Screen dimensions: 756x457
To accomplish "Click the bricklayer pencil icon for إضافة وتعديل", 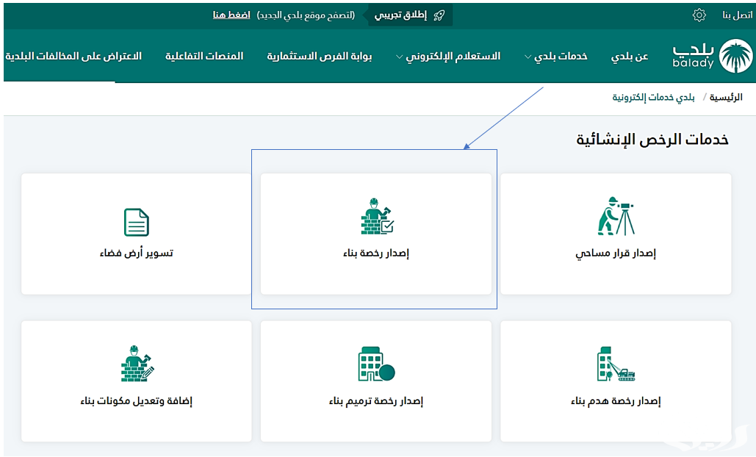I will 137,364.
